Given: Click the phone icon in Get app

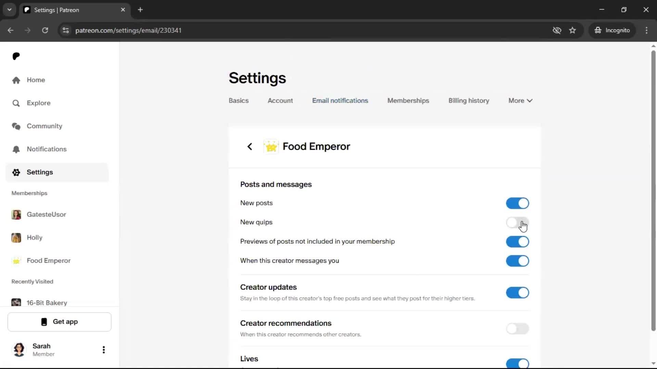Looking at the screenshot, I should (x=44, y=322).
